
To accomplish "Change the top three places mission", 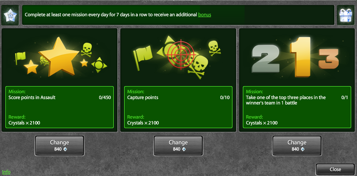I will point(297,146).
